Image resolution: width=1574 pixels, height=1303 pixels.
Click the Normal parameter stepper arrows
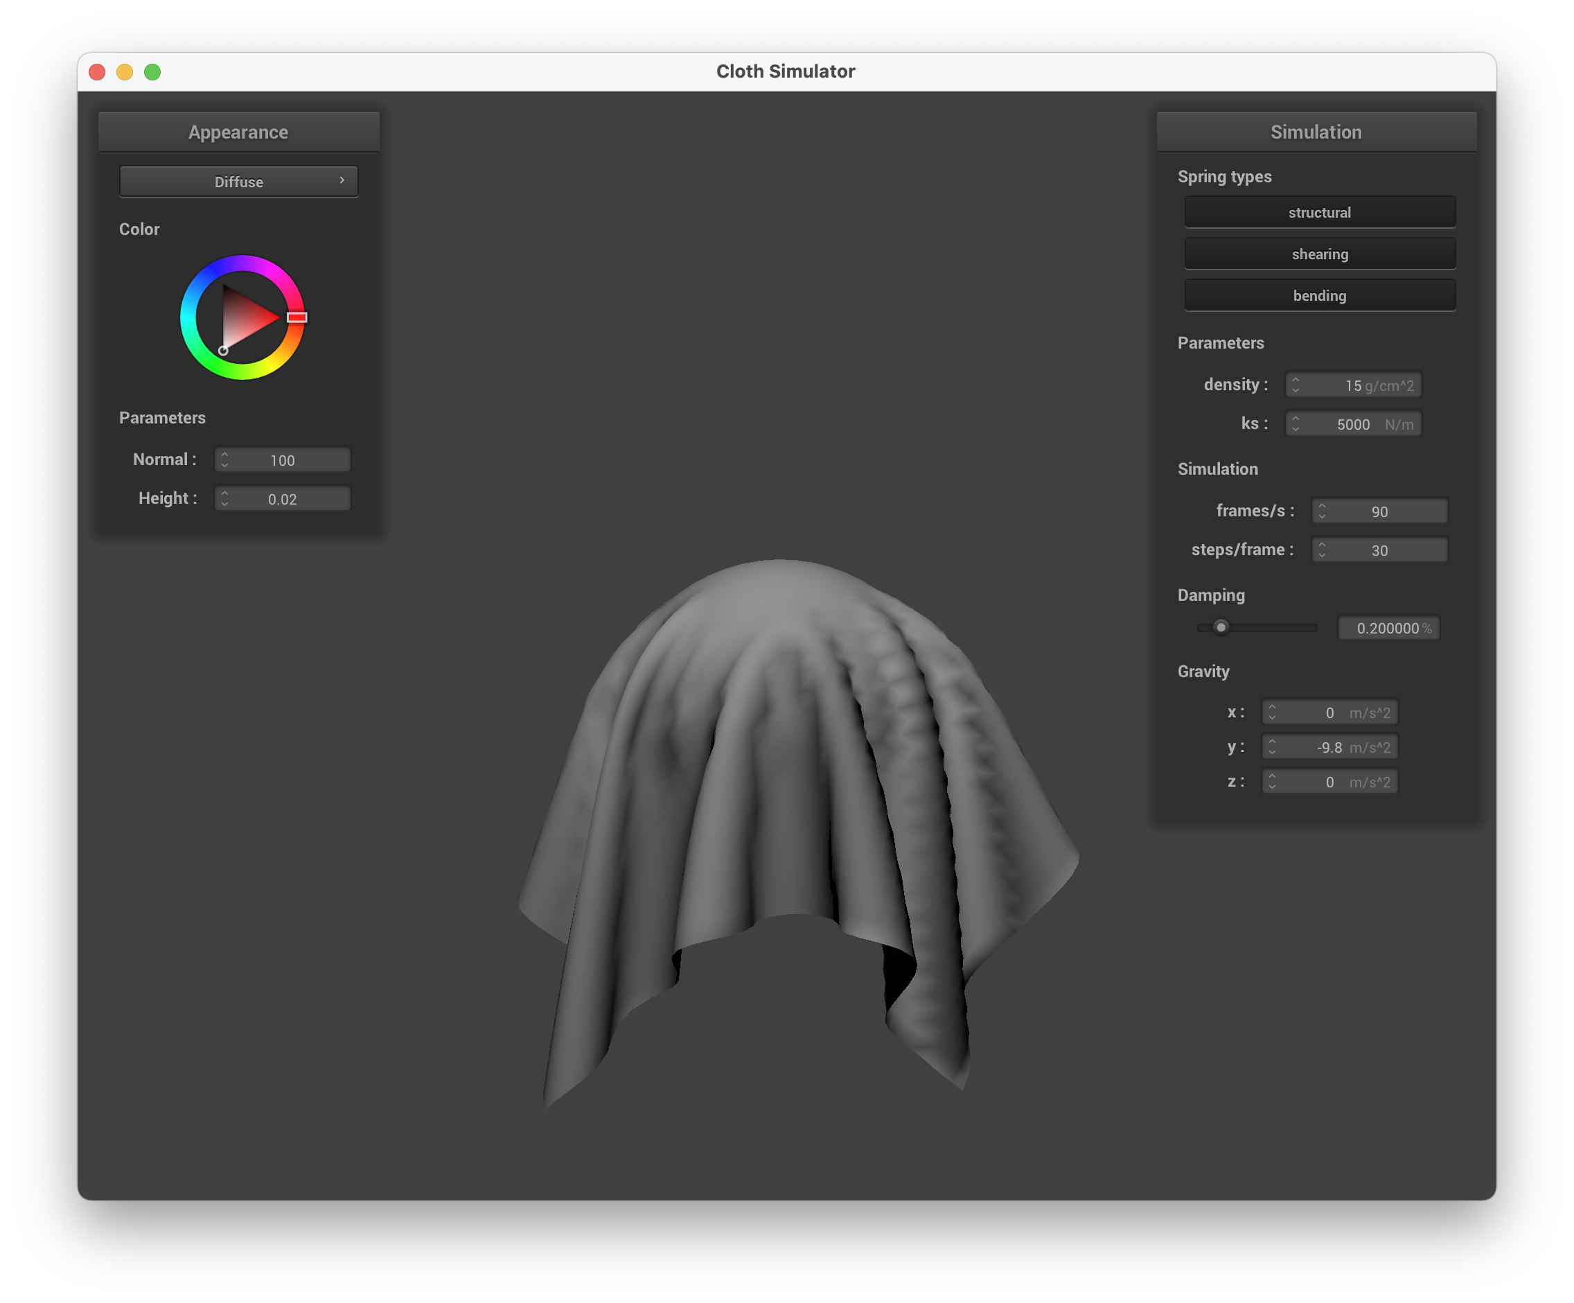(x=224, y=460)
